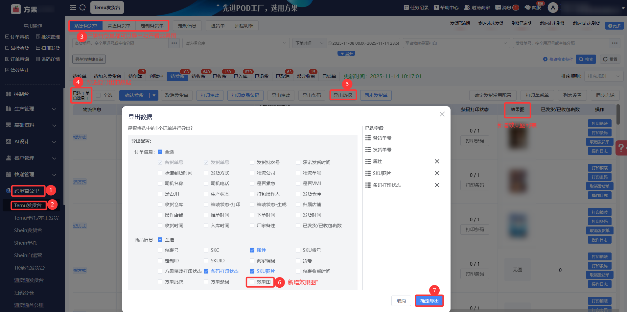Click the 备货单号 search input field

[x=121, y=43]
